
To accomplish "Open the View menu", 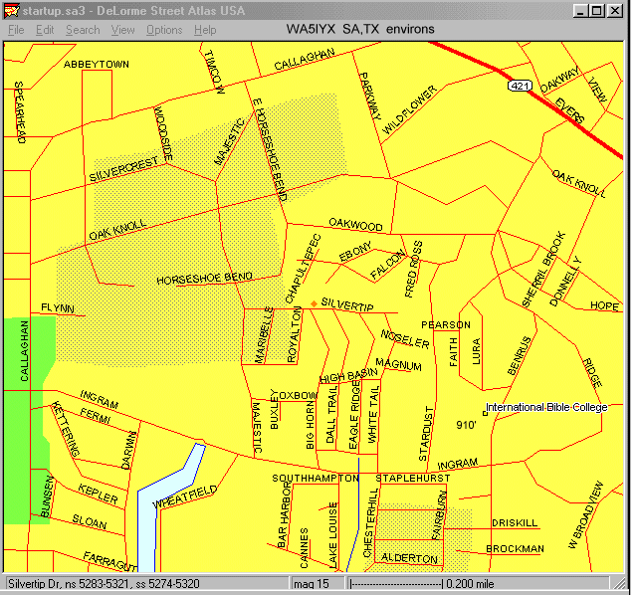I will [x=123, y=30].
